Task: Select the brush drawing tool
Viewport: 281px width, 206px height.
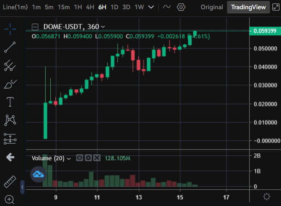Action: [x=10, y=84]
